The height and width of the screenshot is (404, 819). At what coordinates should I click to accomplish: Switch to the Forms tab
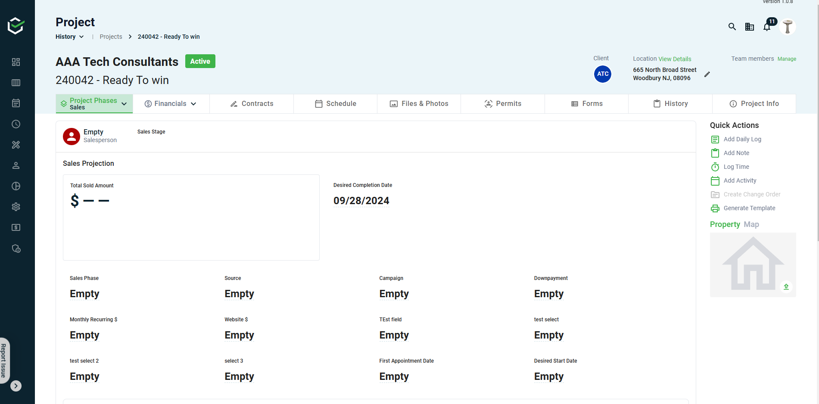pyautogui.click(x=587, y=104)
